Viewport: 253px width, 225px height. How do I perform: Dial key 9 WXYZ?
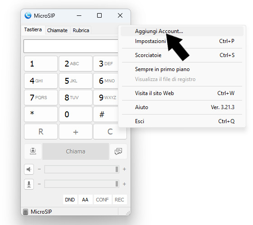[106, 97]
